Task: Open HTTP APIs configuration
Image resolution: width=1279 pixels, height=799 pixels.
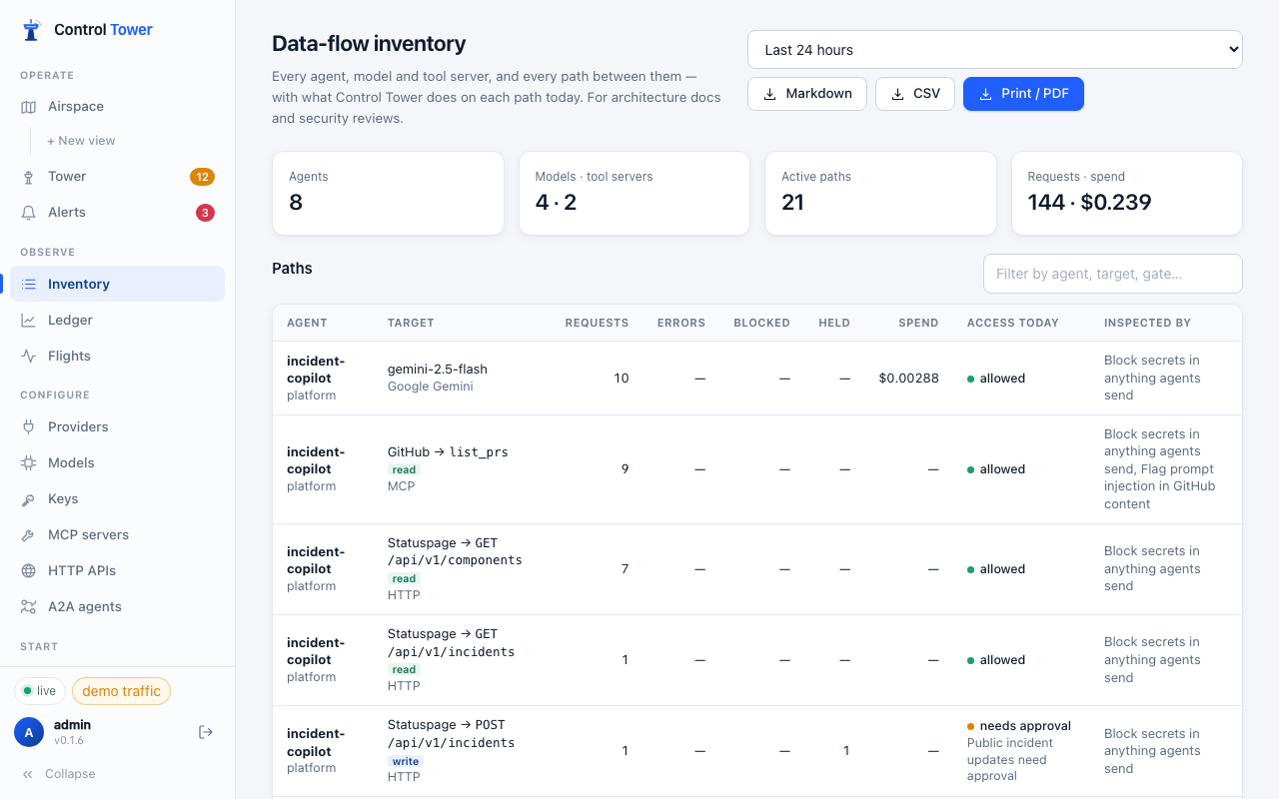Action: (x=117, y=571)
